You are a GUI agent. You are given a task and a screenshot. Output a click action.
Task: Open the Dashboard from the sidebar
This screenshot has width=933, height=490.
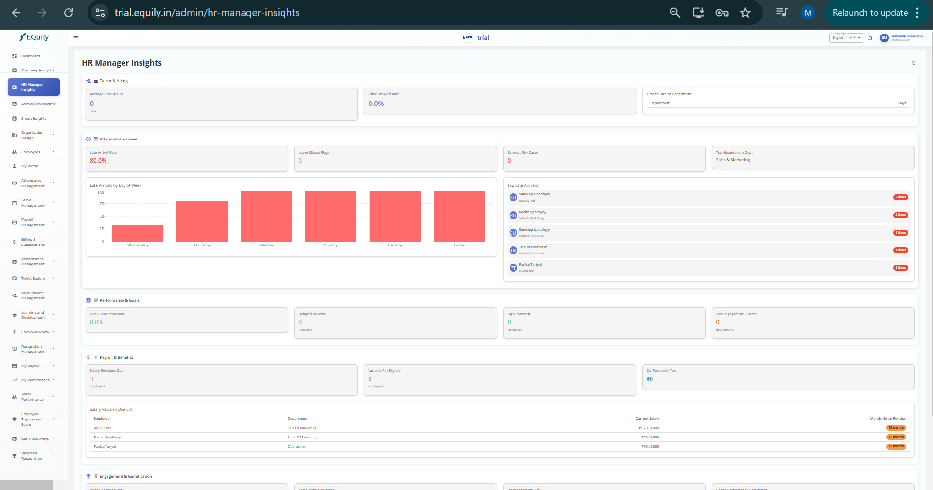click(30, 56)
